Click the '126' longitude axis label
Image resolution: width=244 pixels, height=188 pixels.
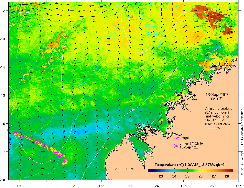coord(211,186)
